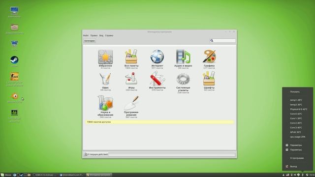Open the Файл menu
The height and width of the screenshot is (177, 315).
point(86,35)
